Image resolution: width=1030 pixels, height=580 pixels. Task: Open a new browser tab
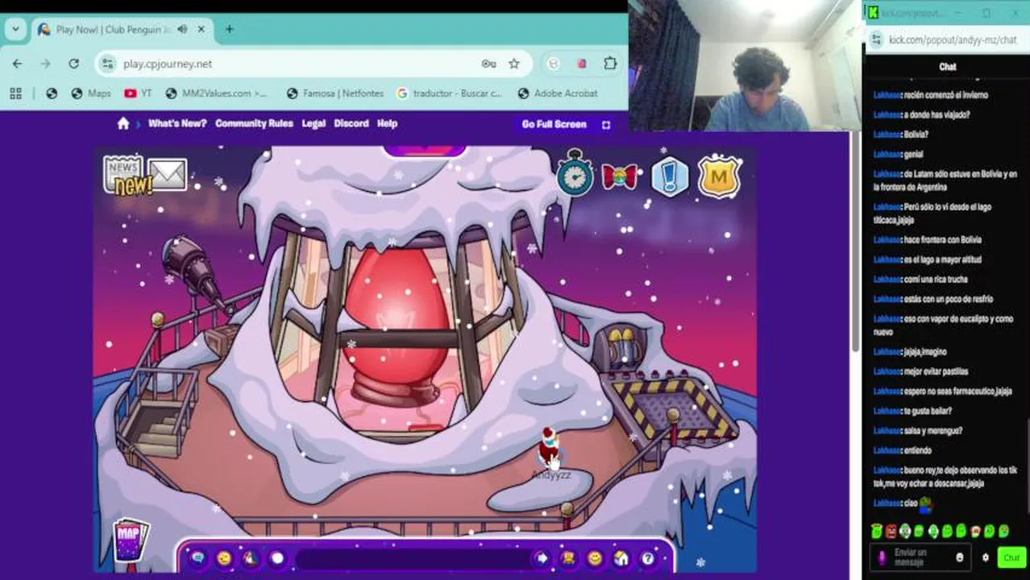pos(229,29)
